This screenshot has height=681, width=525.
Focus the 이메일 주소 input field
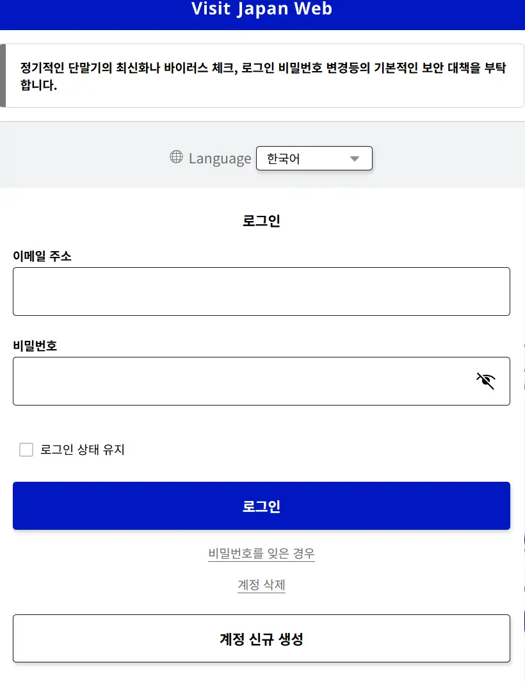pos(261,291)
